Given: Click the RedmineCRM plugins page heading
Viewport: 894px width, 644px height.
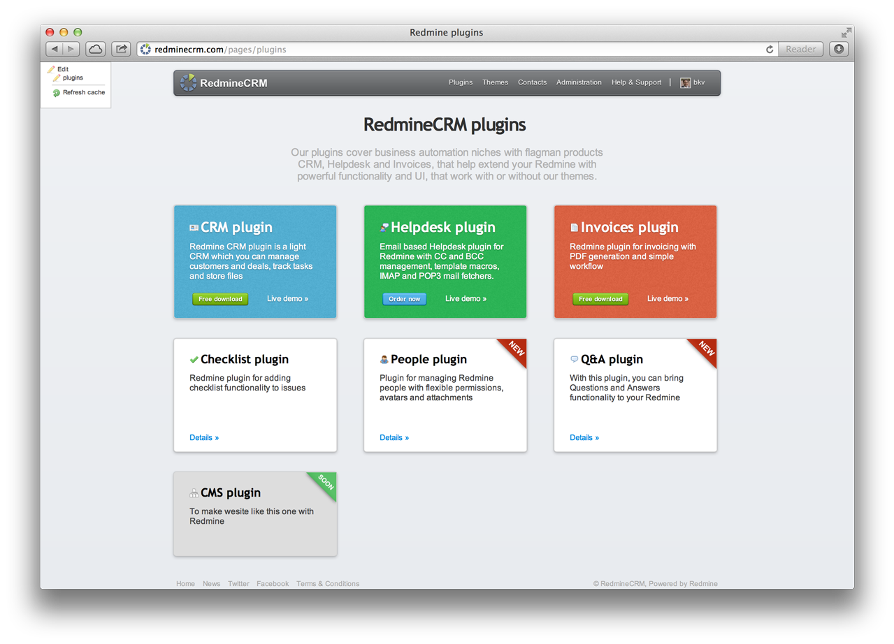Looking at the screenshot, I should pos(445,125).
